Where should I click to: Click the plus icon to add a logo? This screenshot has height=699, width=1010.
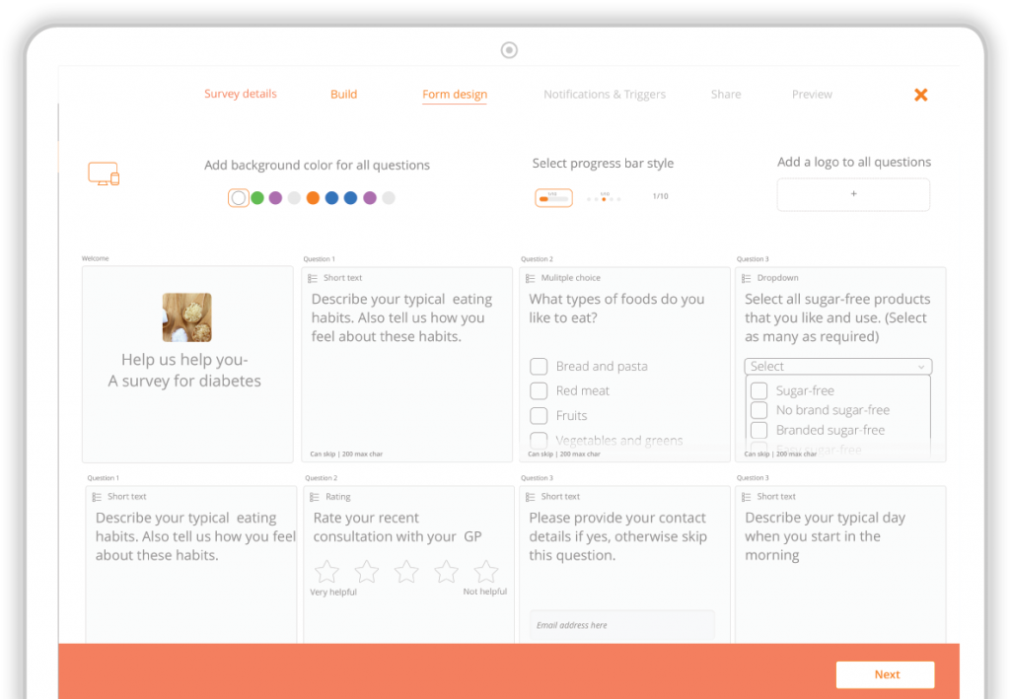[852, 194]
